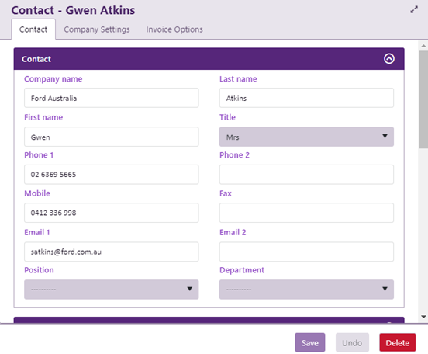Click the Email 1 field

point(112,252)
